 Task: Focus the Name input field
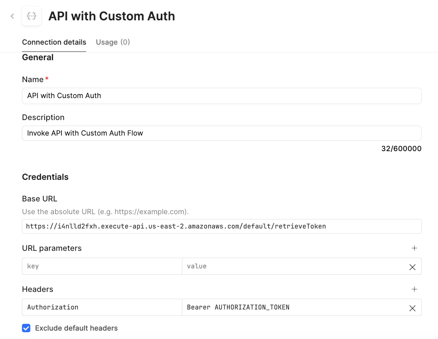221,96
